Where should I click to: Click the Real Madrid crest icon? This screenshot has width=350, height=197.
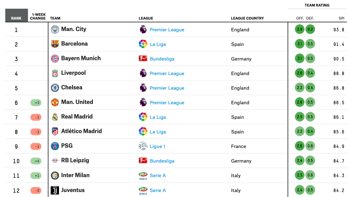(55, 117)
